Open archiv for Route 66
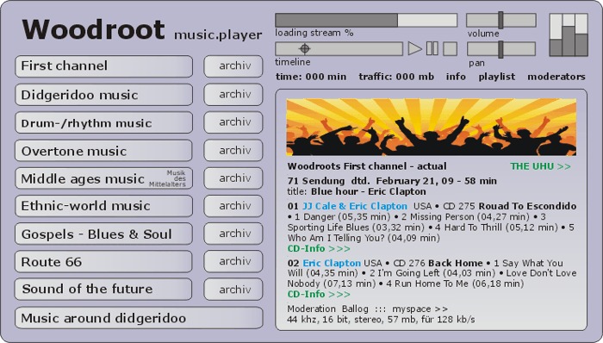Screen dimensions: 603x343 tap(233, 261)
